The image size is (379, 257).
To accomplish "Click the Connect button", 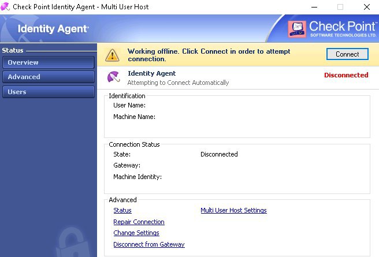I will [347, 54].
